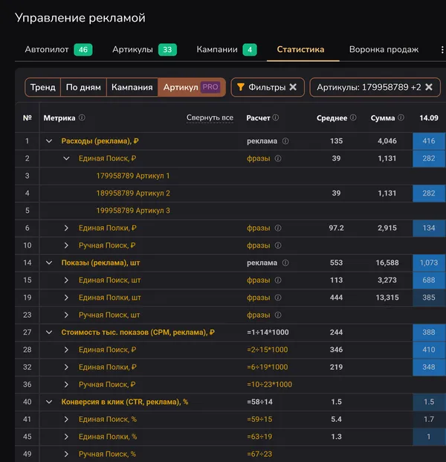Viewport: 446px width, 462px height.
Task: Click the Свернуть все link
Action: (x=210, y=118)
